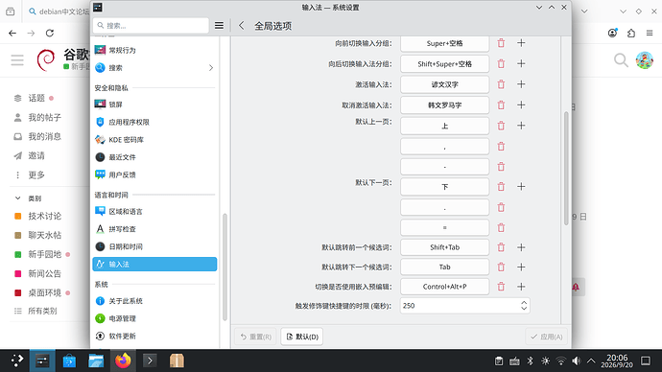Click the 应用(A) button

pos(546,337)
